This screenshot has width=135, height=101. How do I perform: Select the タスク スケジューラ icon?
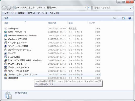pyautogui.click(x=6, y=64)
